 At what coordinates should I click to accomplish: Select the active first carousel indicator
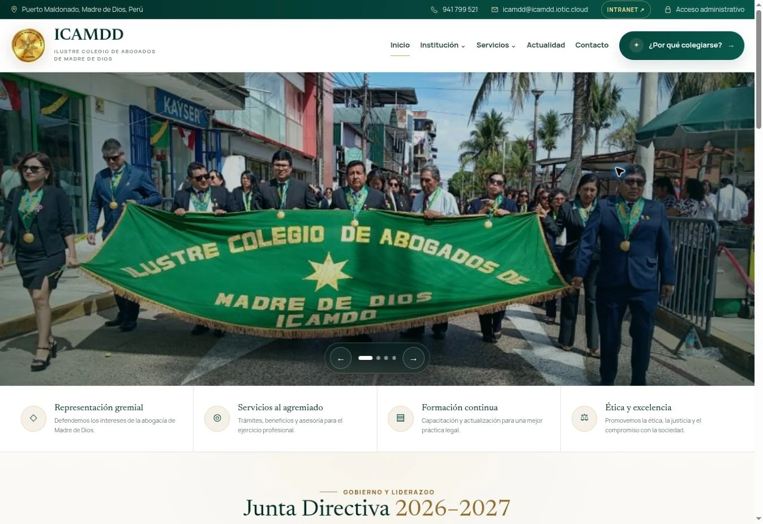click(365, 358)
